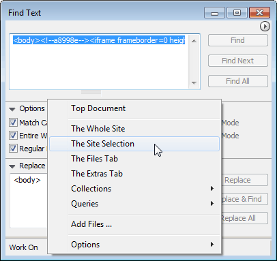The image size is (277, 261).
Task: Open the Options submenu arrow in popup
Action: tap(212, 245)
